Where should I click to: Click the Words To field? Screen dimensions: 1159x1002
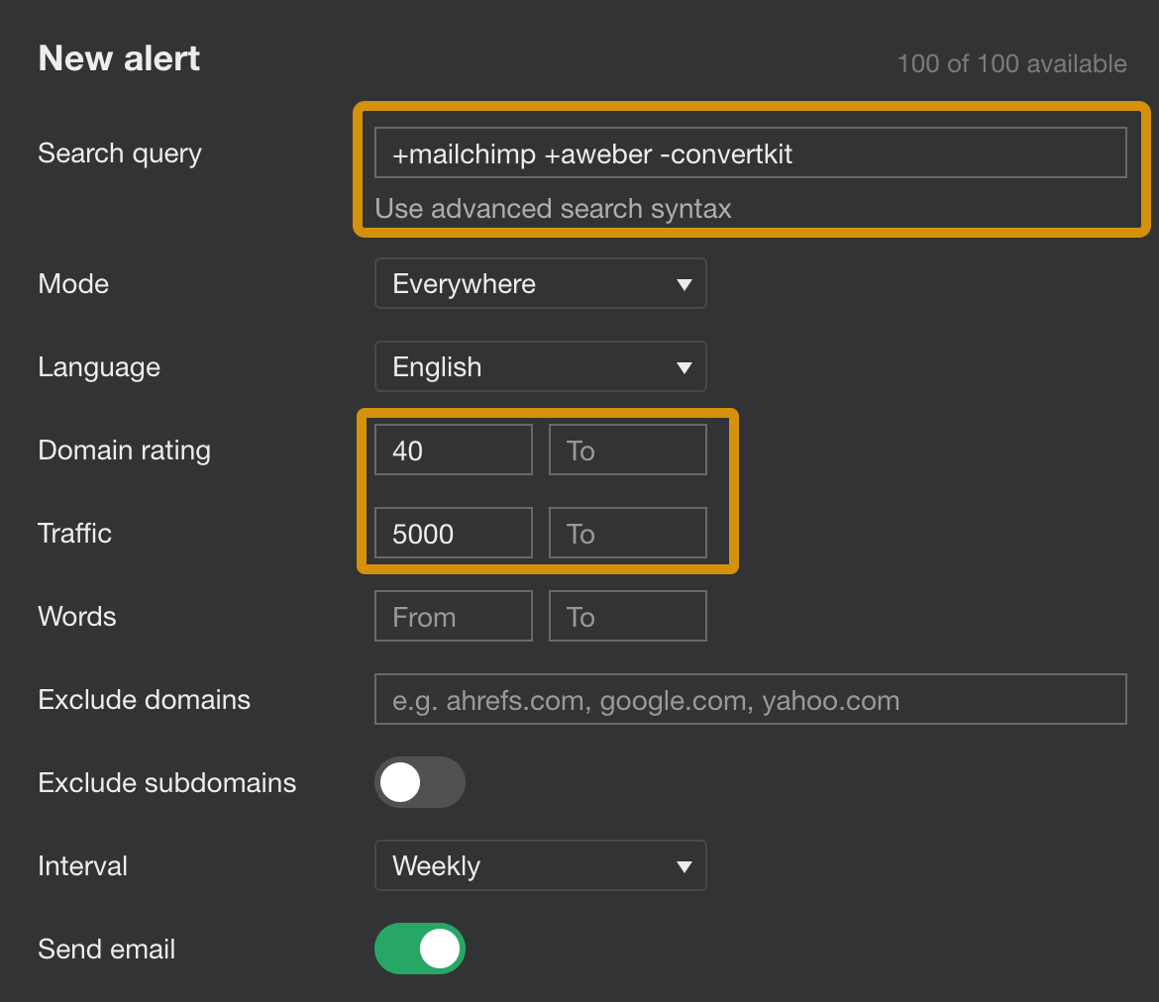tap(627, 617)
